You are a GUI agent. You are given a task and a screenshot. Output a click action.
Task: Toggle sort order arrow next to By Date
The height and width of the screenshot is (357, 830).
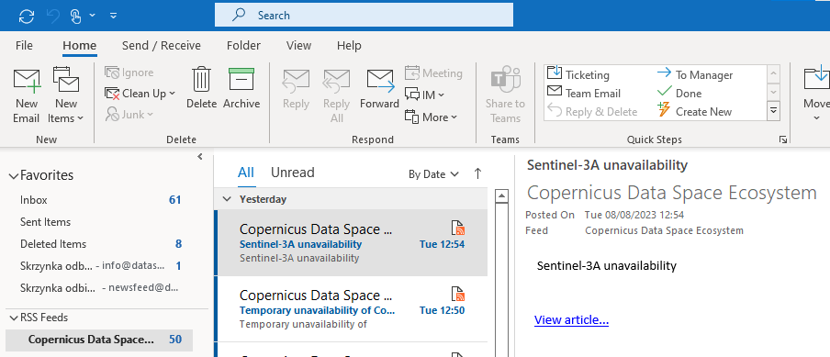(x=477, y=173)
